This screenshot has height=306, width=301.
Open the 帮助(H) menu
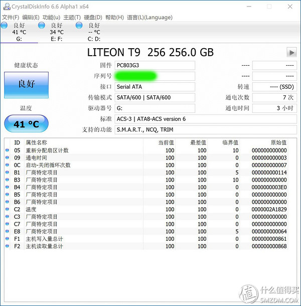pyautogui.click(x=114, y=18)
